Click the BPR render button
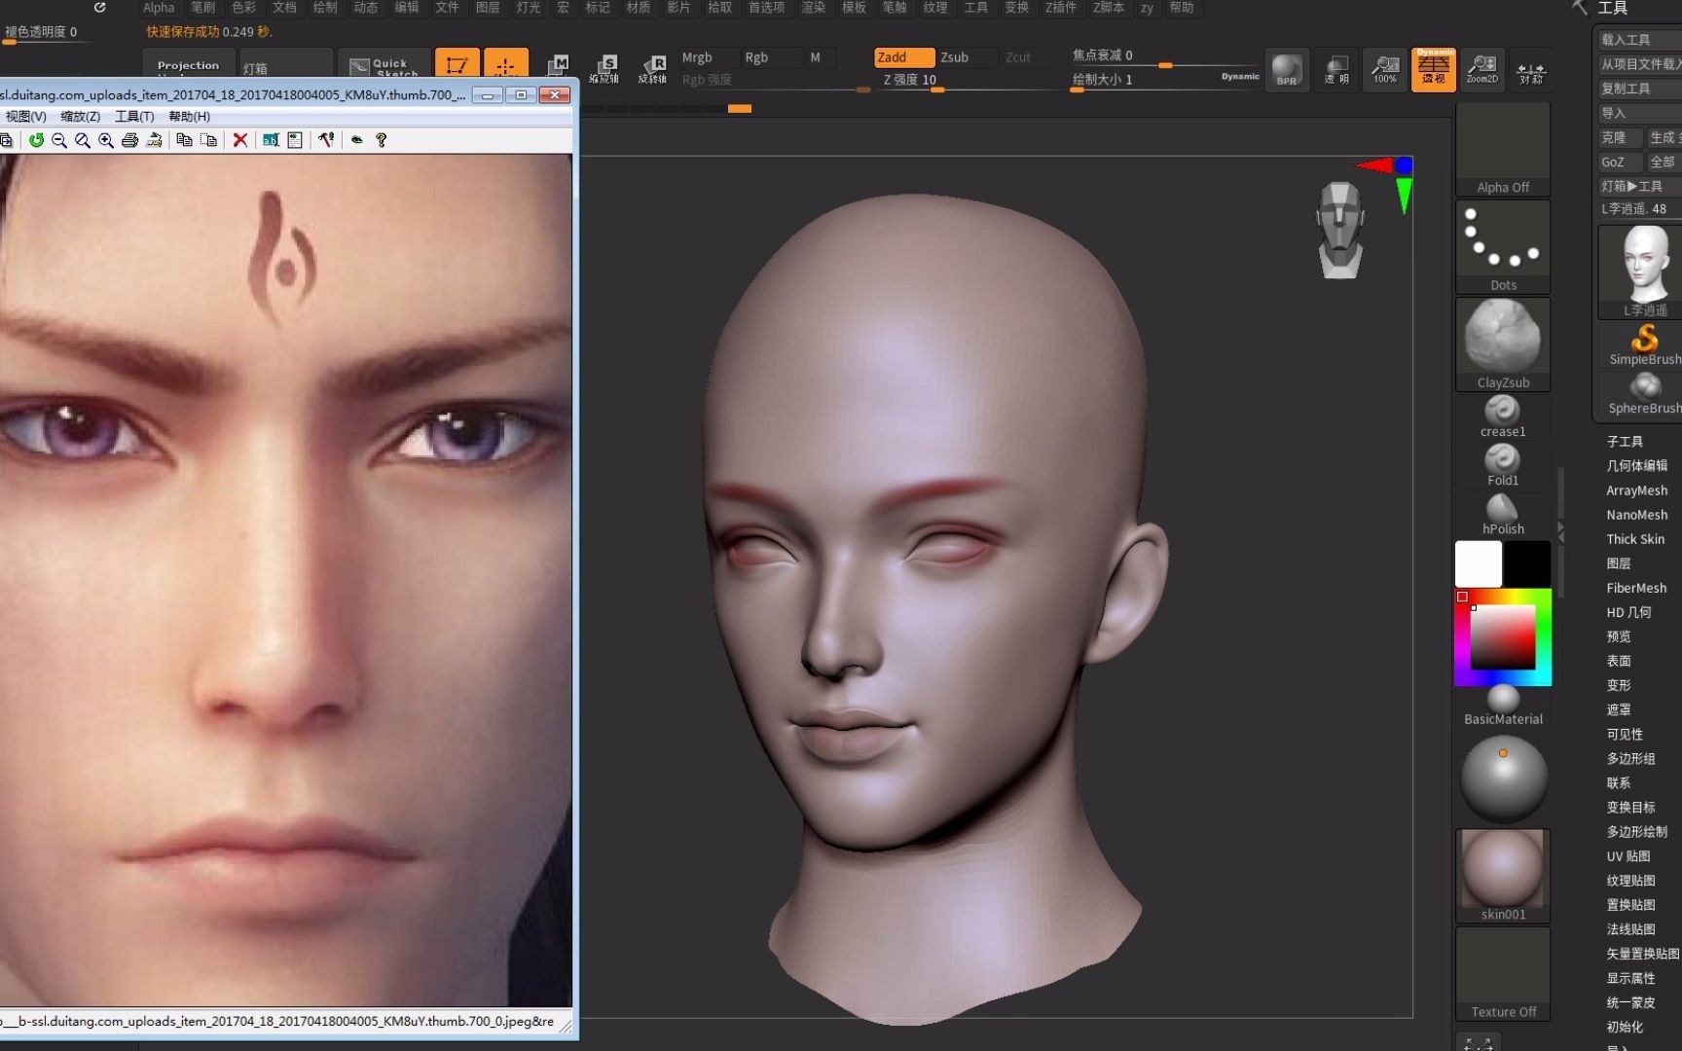 1287,69
